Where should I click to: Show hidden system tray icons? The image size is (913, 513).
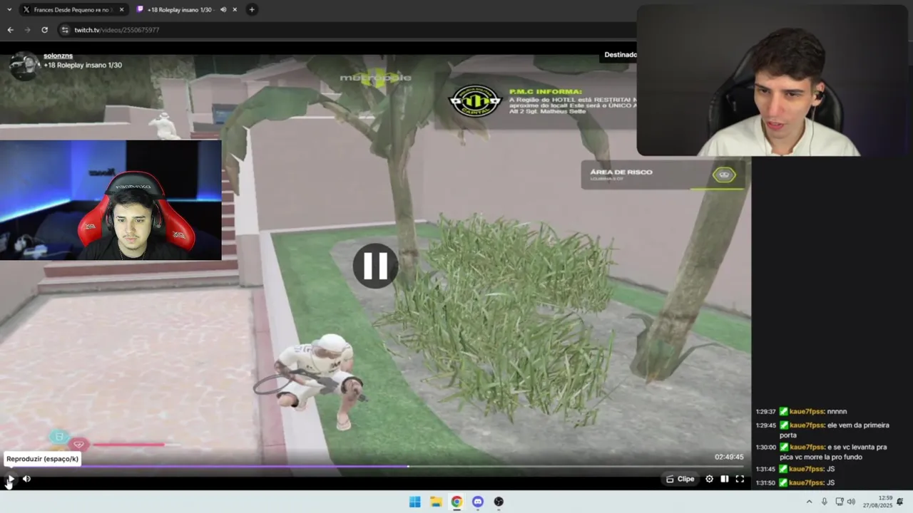809,502
